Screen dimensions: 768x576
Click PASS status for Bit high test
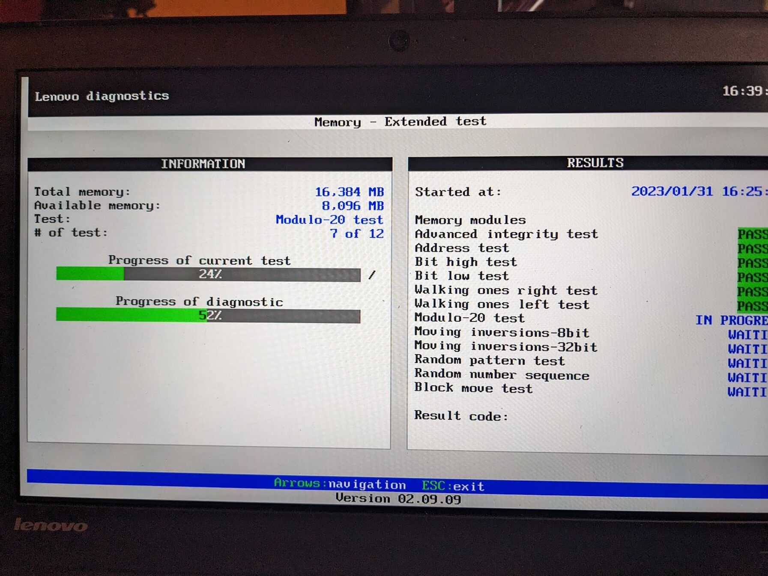753,263
